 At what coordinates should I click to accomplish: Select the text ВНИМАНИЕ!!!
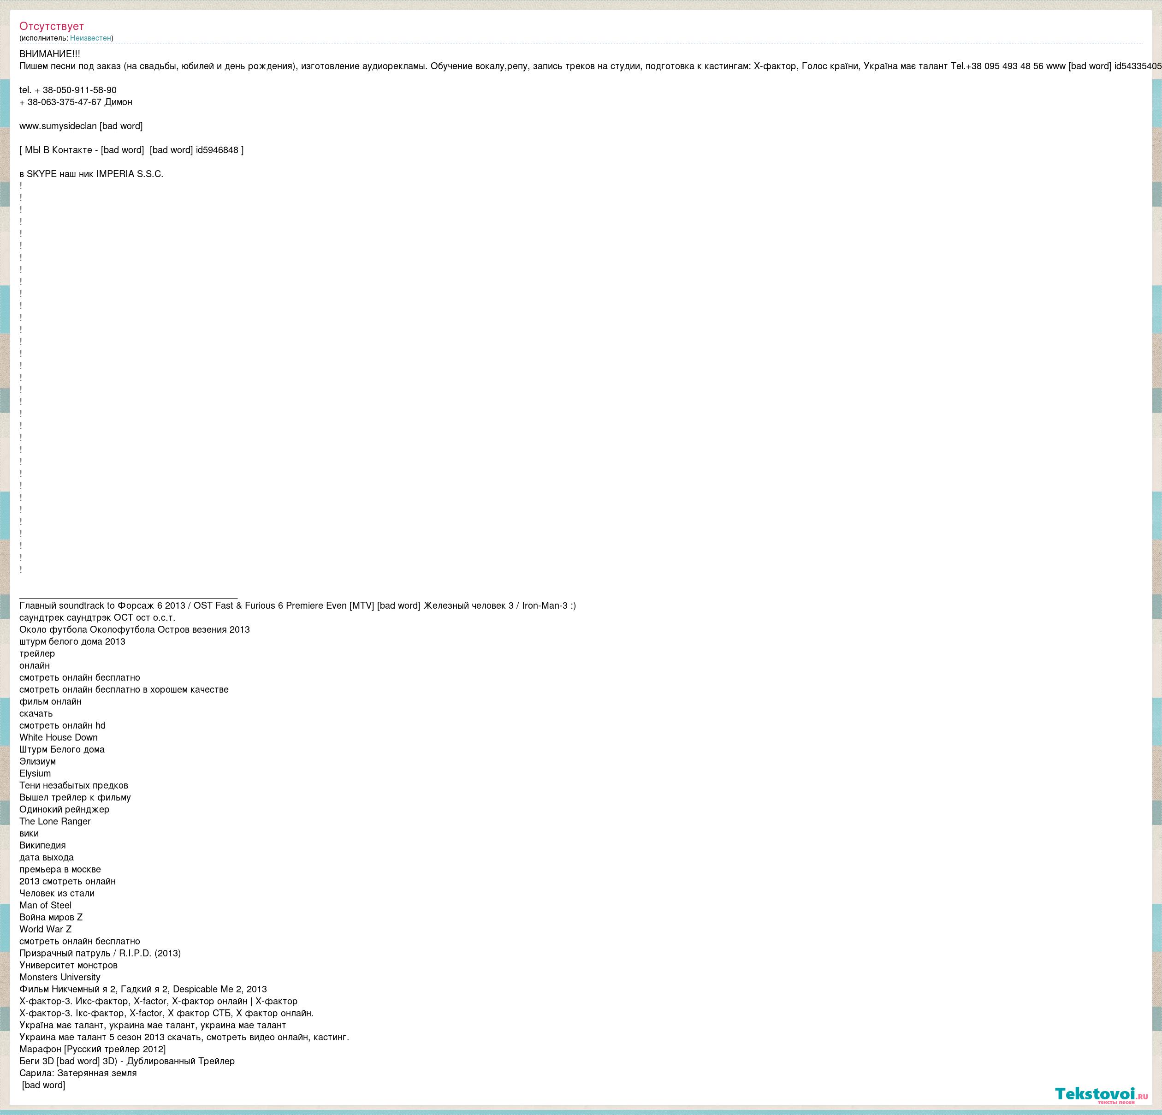(50, 54)
